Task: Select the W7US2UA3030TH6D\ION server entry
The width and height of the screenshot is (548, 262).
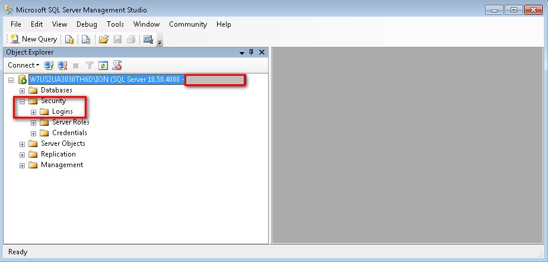Action: 137,79
